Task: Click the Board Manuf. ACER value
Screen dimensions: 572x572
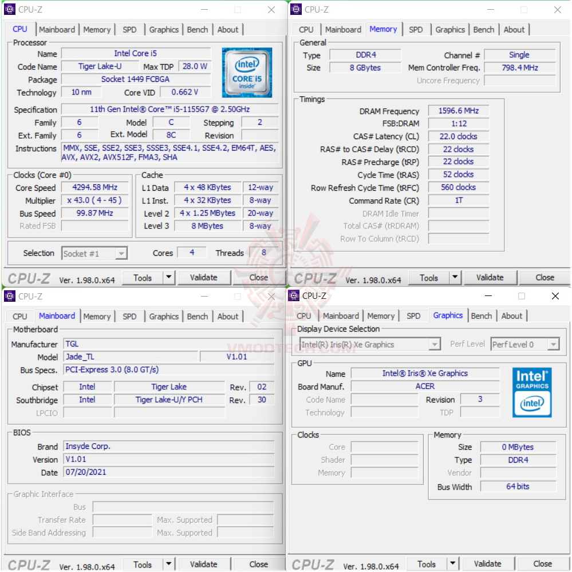Action: pyautogui.click(x=425, y=386)
